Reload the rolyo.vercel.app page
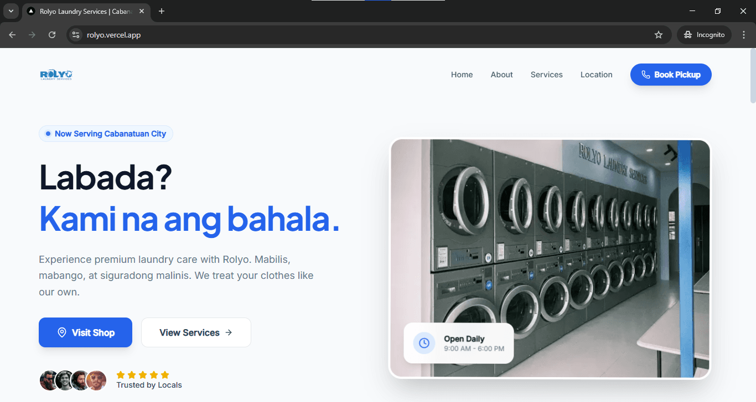Viewport: 756px width, 402px height. (x=51, y=34)
